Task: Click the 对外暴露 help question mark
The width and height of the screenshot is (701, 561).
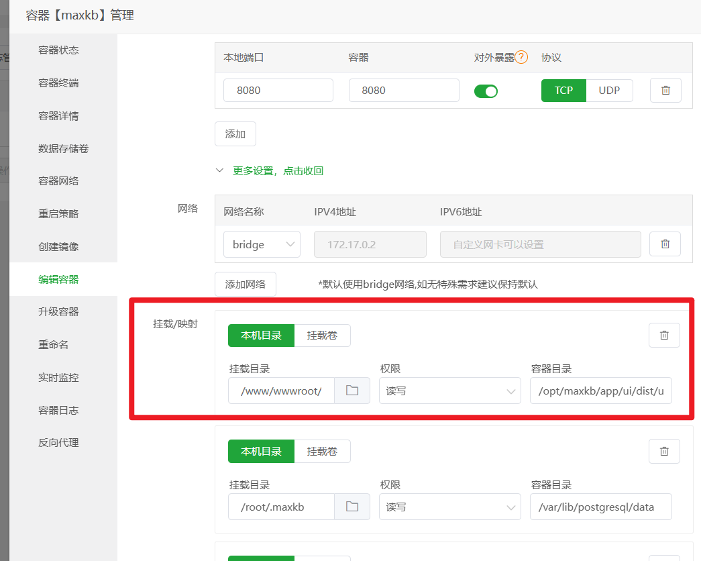Action: pyautogui.click(x=520, y=57)
